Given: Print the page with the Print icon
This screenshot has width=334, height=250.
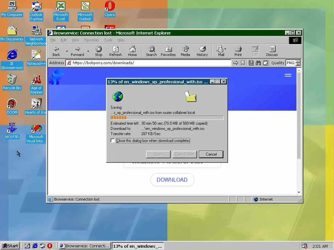Looking at the screenshot, I should [x=238, y=51].
